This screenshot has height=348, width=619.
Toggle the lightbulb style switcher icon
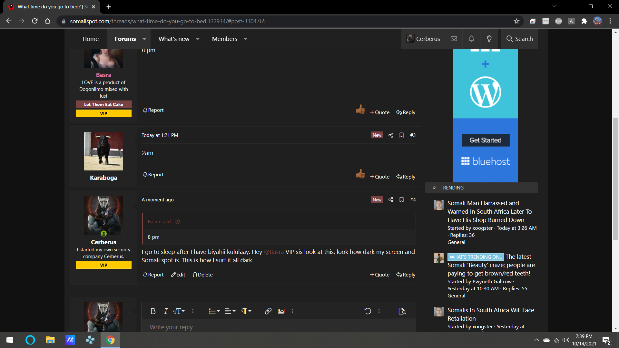tap(489, 39)
